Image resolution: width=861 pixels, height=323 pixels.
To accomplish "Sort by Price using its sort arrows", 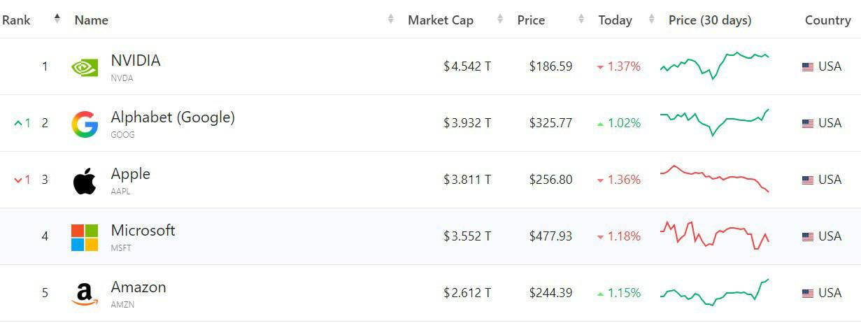I will click(x=581, y=20).
